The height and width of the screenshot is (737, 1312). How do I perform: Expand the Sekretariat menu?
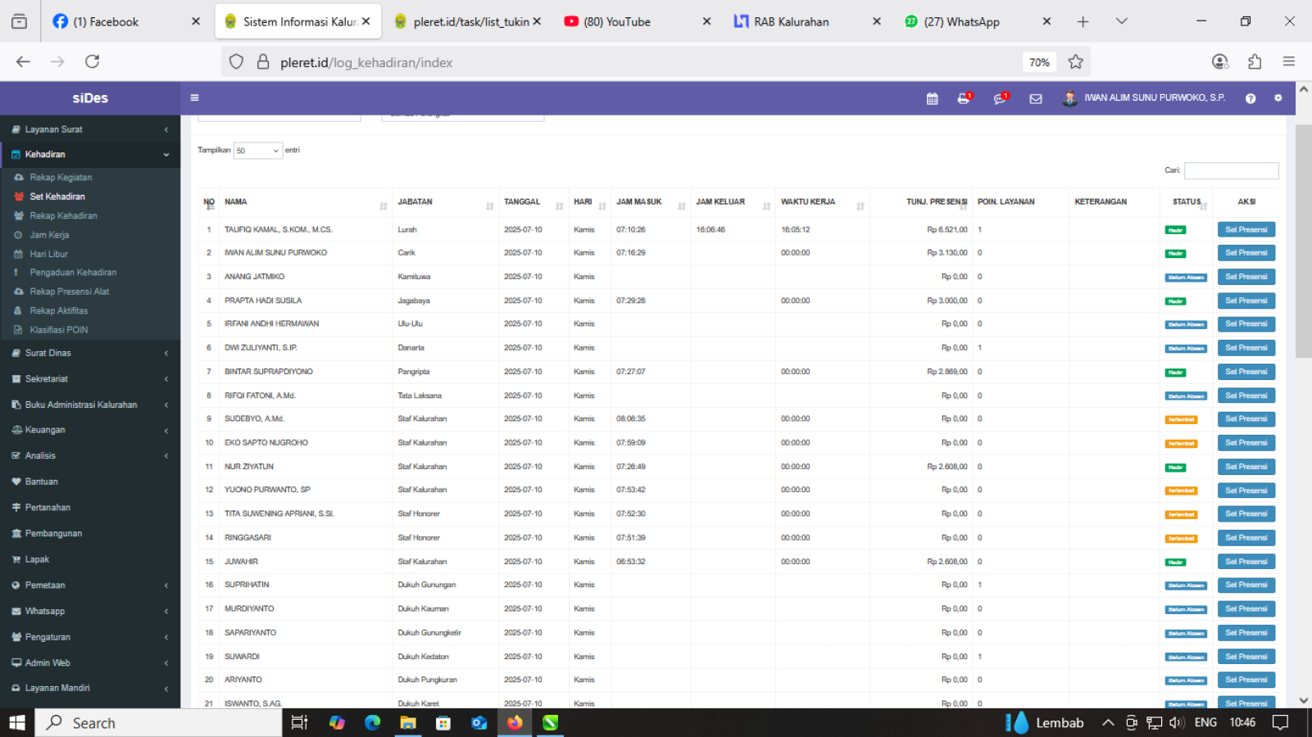[x=90, y=379]
